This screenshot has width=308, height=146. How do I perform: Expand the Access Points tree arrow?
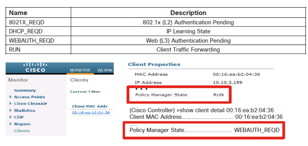[10, 97]
